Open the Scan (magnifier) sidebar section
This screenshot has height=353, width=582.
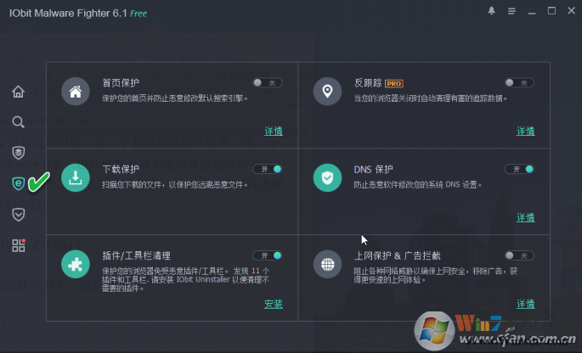point(18,122)
